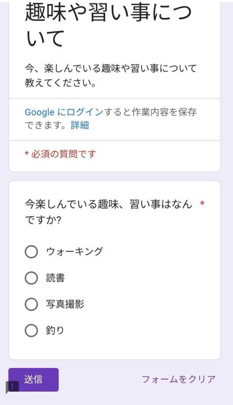Click the 読書 option label text
This screenshot has height=405, width=233.
56,278
